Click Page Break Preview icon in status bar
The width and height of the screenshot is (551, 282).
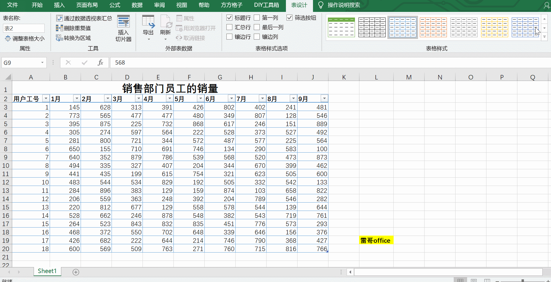point(487,280)
